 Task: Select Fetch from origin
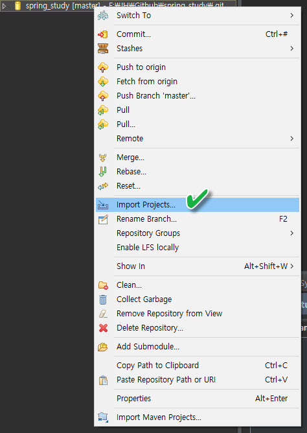198,82
